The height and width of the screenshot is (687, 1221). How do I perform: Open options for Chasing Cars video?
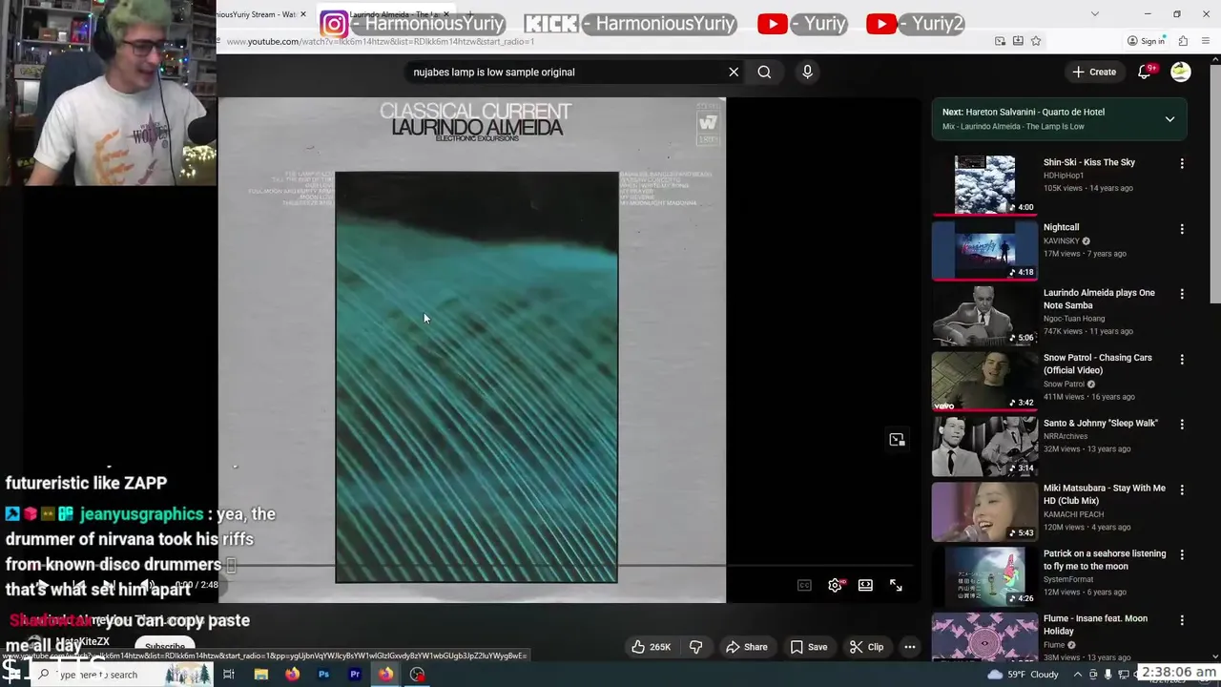pos(1182,360)
